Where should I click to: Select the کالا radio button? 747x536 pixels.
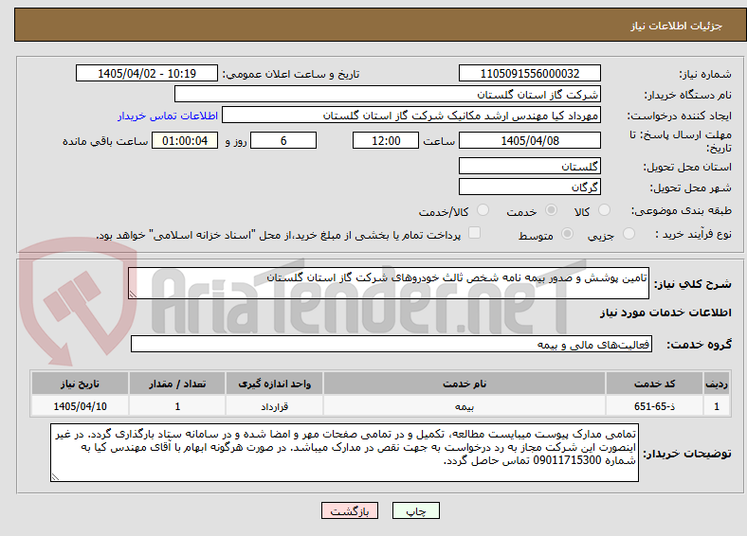pos(604,210)
